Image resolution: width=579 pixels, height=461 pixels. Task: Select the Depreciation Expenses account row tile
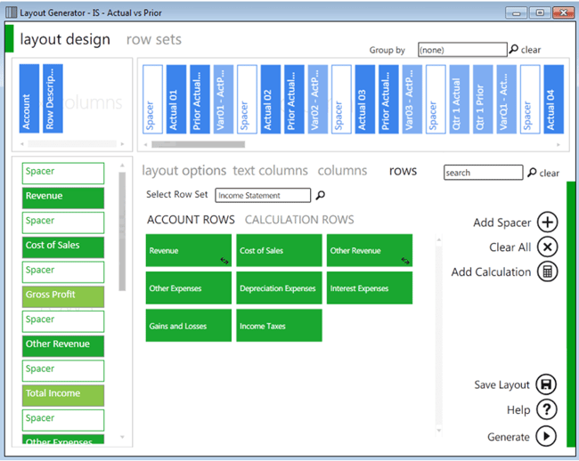pyautogui.click(x=278, y=288)
